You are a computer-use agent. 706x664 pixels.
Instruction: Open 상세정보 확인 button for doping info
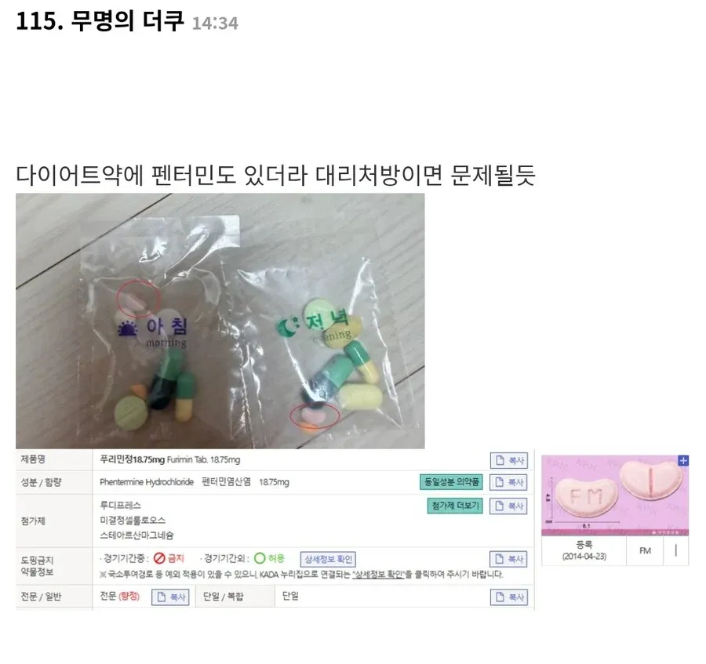[x=328, y=559]
